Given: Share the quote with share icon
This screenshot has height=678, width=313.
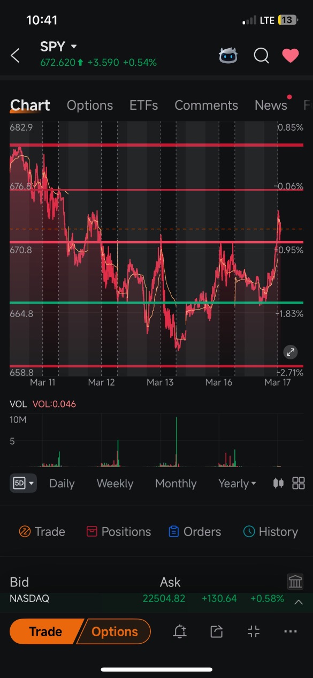Looking at the screenshot, I should tap(217, 632).
